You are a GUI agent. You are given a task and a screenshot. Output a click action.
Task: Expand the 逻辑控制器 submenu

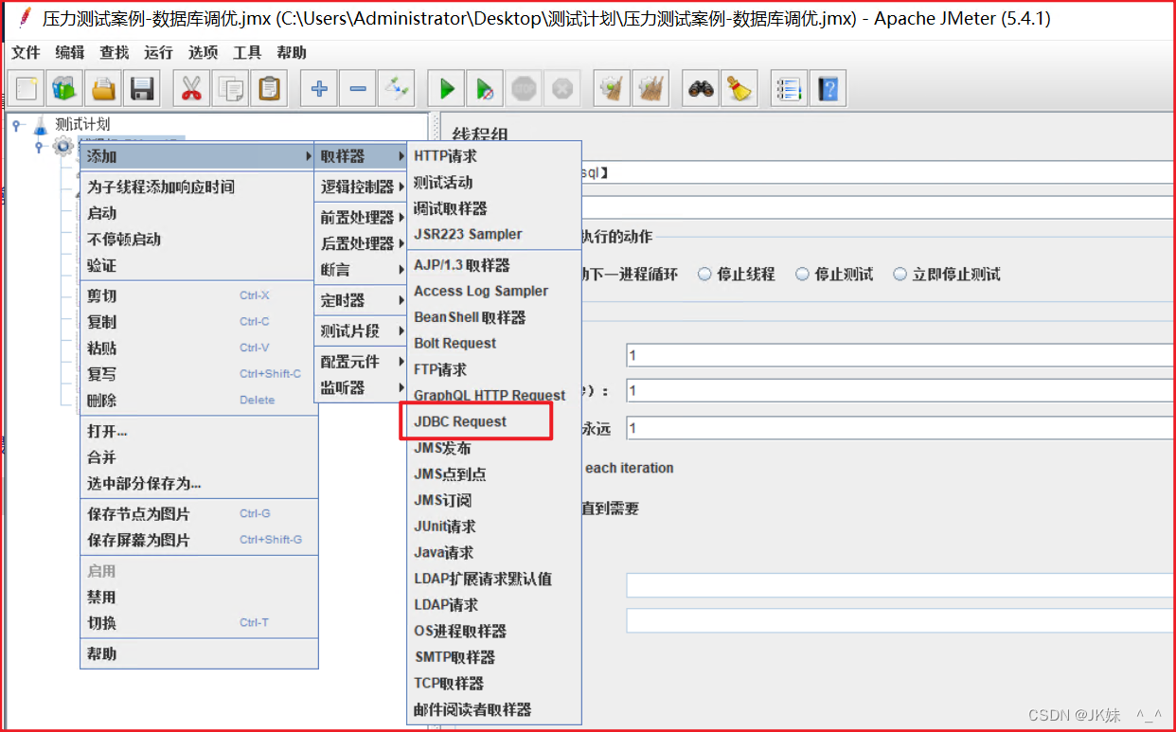pyautogui.click(x=361, y=187)
